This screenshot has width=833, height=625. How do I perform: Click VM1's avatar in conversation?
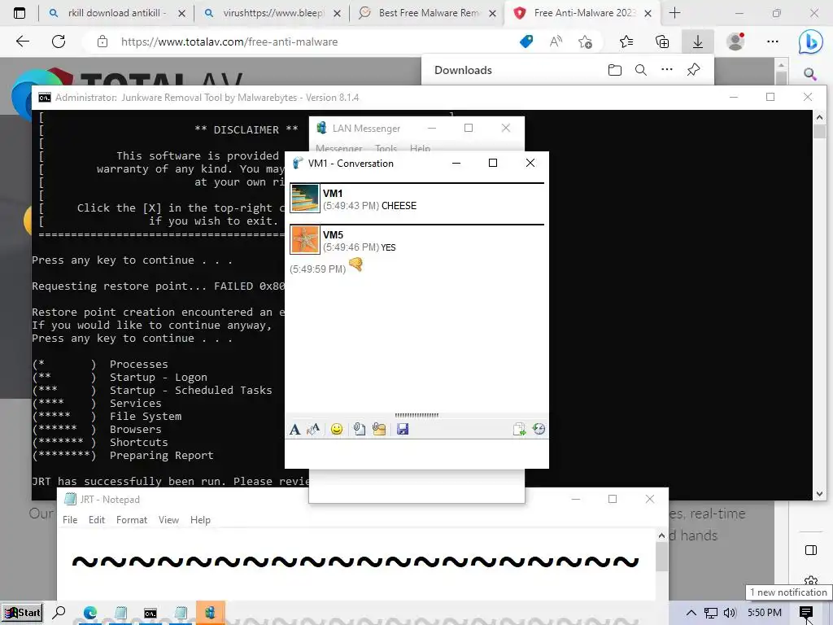(305, 198)
